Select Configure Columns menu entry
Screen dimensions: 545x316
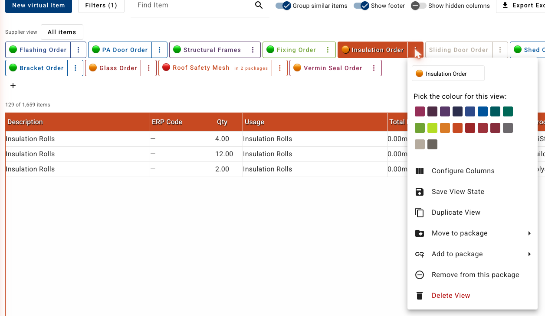click(x=473, y=171)
